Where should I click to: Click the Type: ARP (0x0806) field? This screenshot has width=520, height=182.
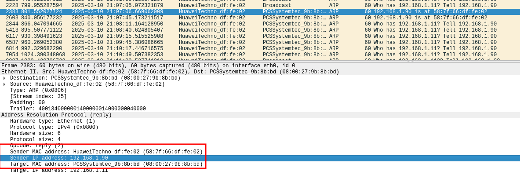pos(38,91)
